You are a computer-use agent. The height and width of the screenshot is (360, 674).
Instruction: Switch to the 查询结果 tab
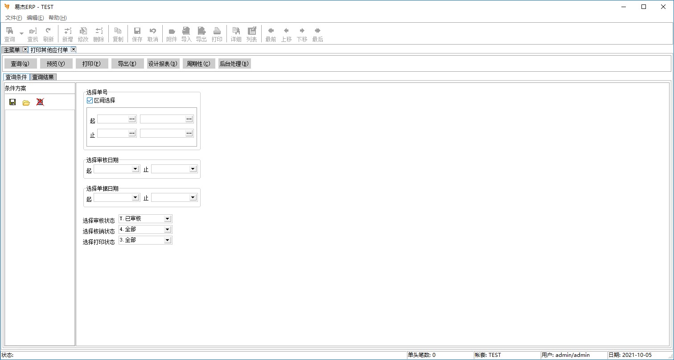43,77
